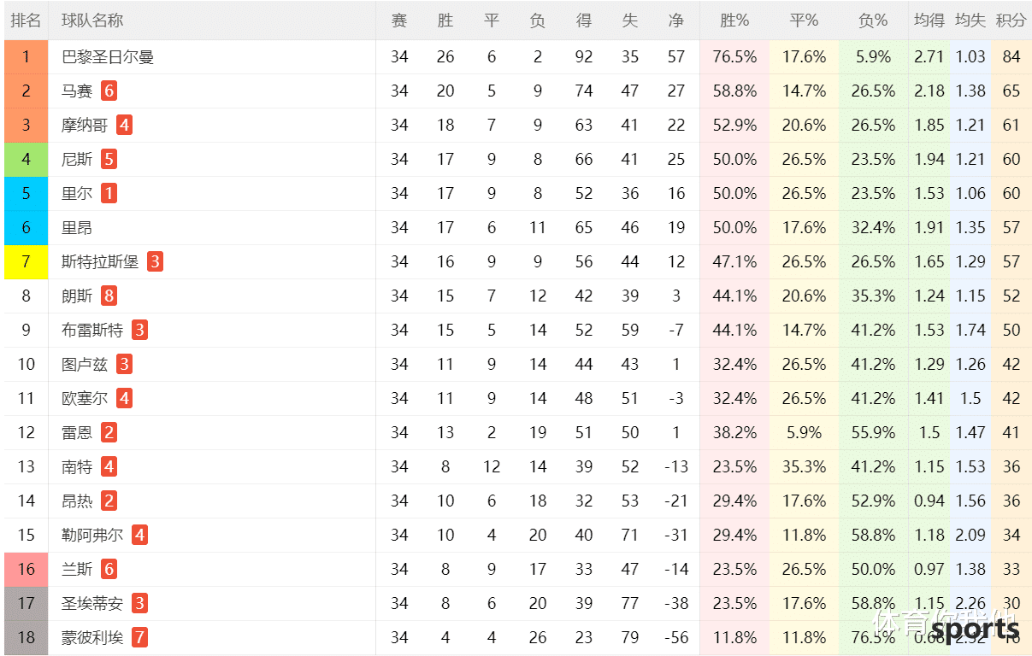Image resolution: width=1032 pixels, height=656 pixels.
Task: Click the 净 column header
Action: (x=676, y=20)
